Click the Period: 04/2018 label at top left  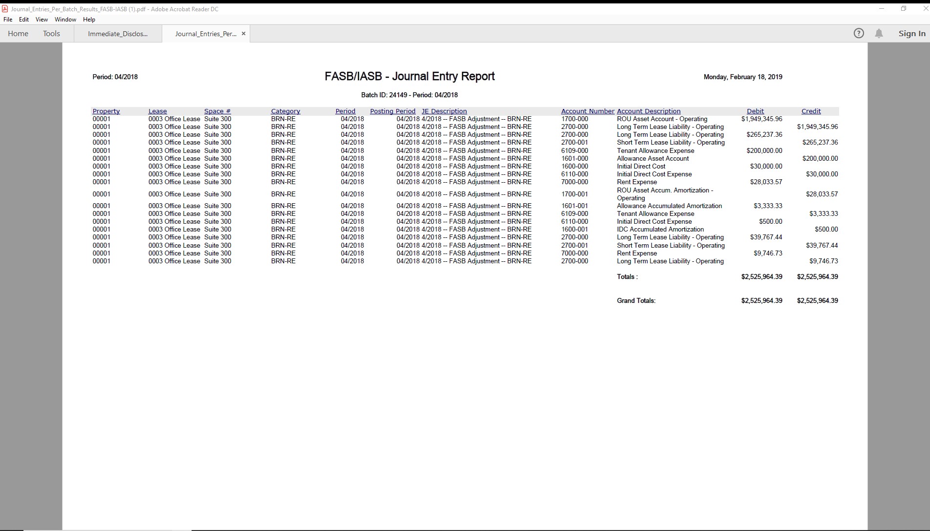tap(115, 77)
